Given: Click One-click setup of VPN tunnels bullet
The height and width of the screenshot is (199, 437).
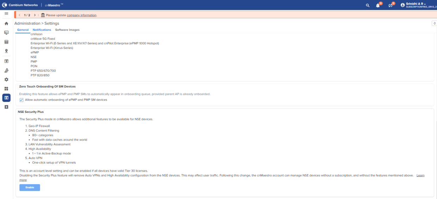Looking at the screenshot, I should 54,162.
